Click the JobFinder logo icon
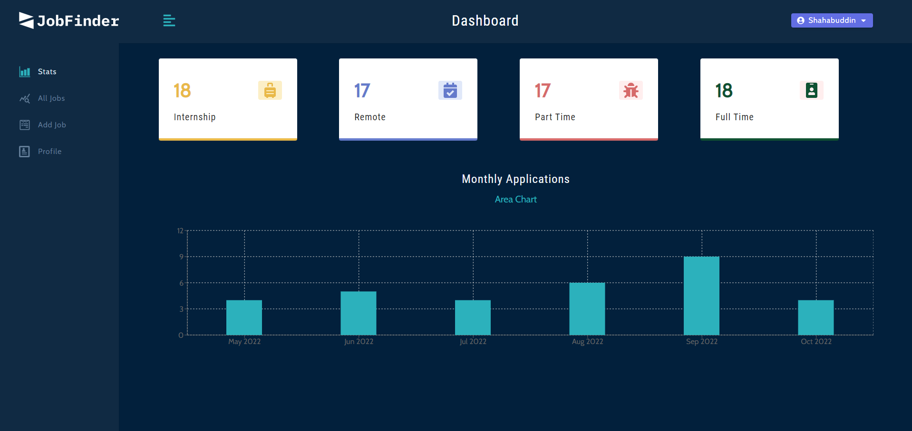This screenshot has width=912, height=431. click(26, 20)
